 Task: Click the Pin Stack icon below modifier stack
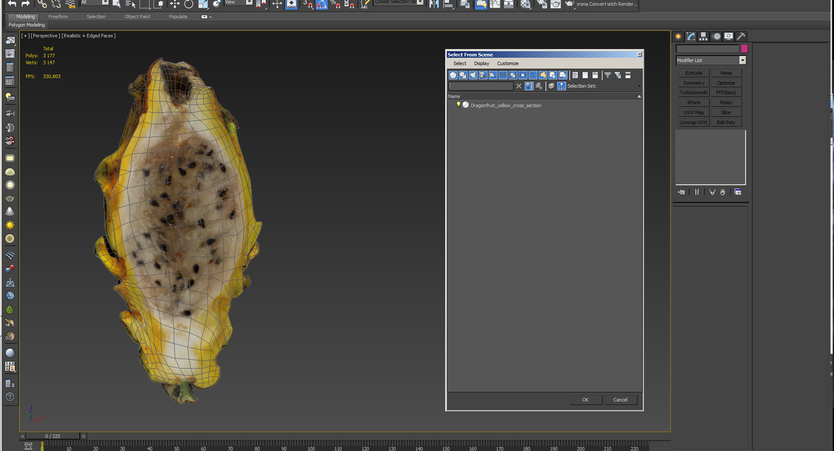[681, 192]
